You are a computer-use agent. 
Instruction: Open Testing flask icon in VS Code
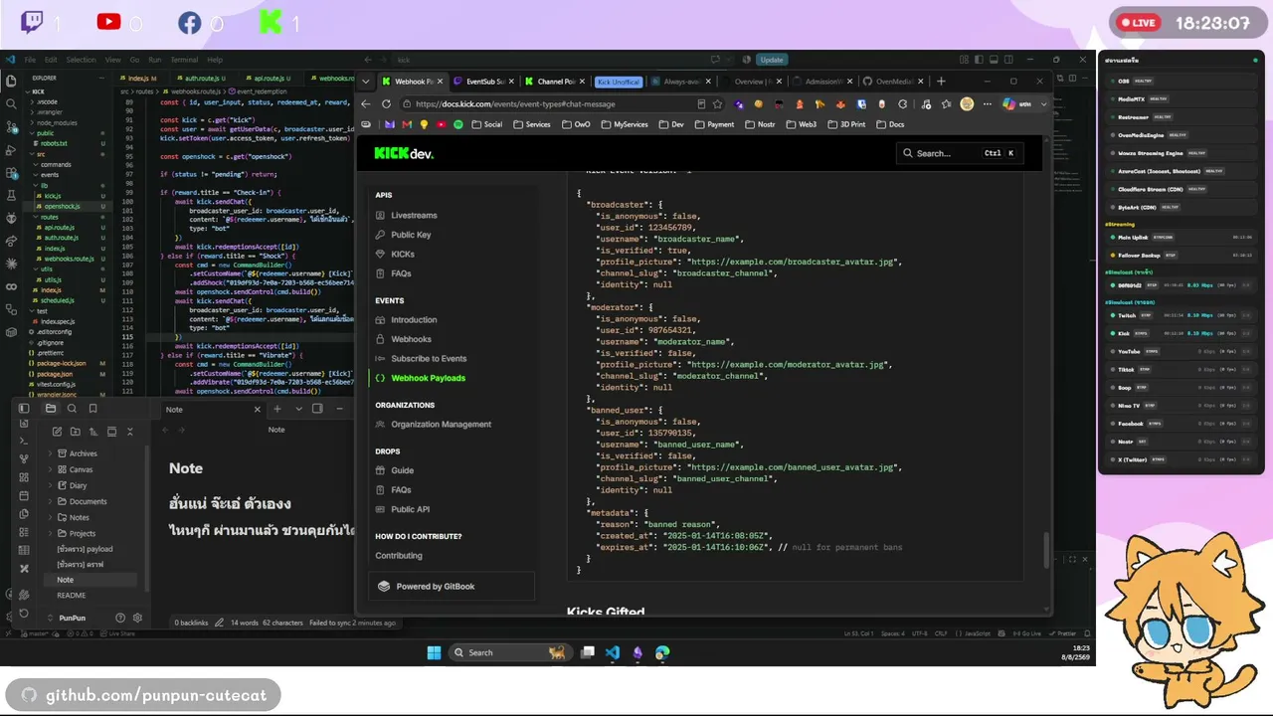(11, 197)
